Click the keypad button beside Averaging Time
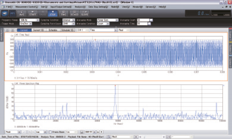The image size is (232, 139). pyautogui.click(x=149, y=24)
